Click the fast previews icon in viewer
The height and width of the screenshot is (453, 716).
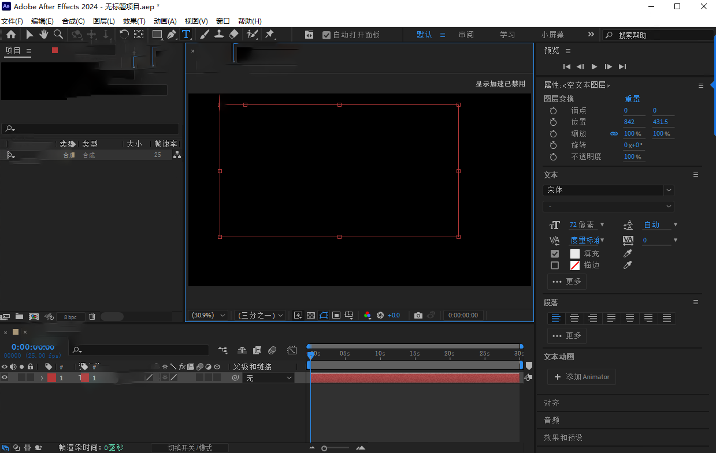(298, 315)
